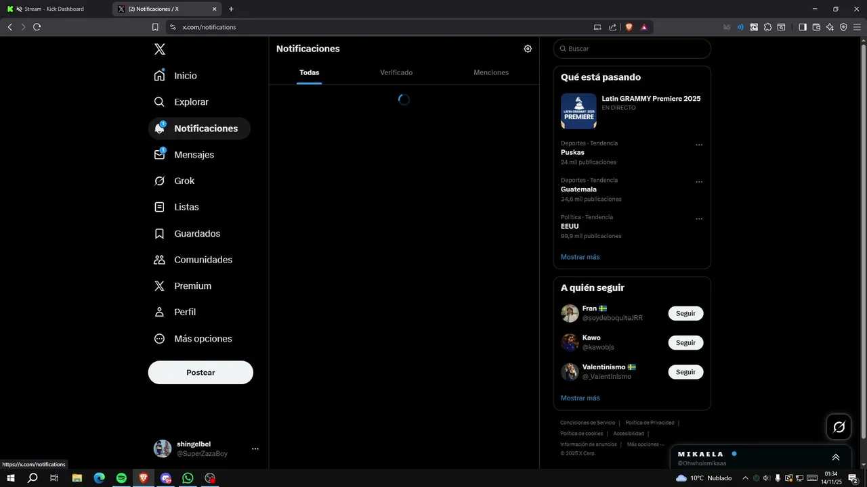
Task: Open Política de Privacidad link
Action: pyautogui.click(x=650, y=423)
